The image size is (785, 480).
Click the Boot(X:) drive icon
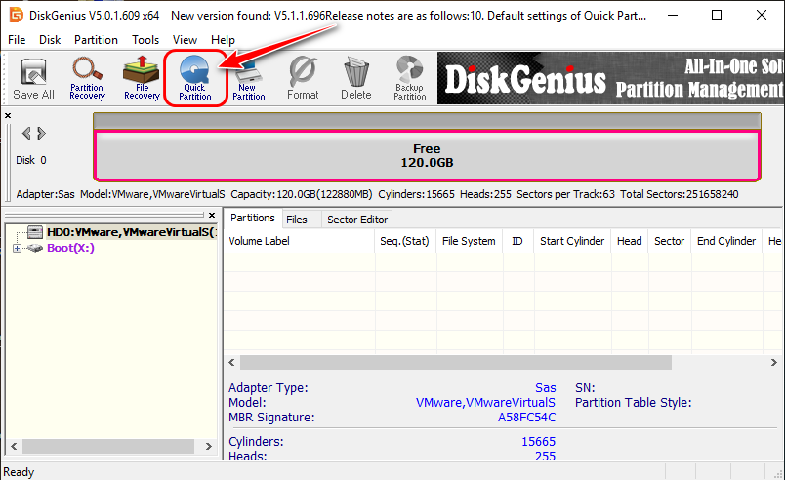[x=35, y=248]
